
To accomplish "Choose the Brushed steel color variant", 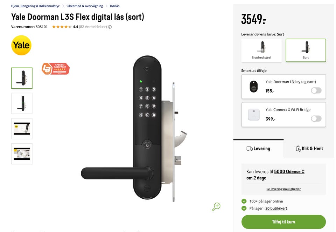I will (261, 50).
